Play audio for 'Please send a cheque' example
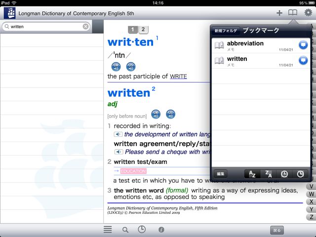 coord(118,152)
